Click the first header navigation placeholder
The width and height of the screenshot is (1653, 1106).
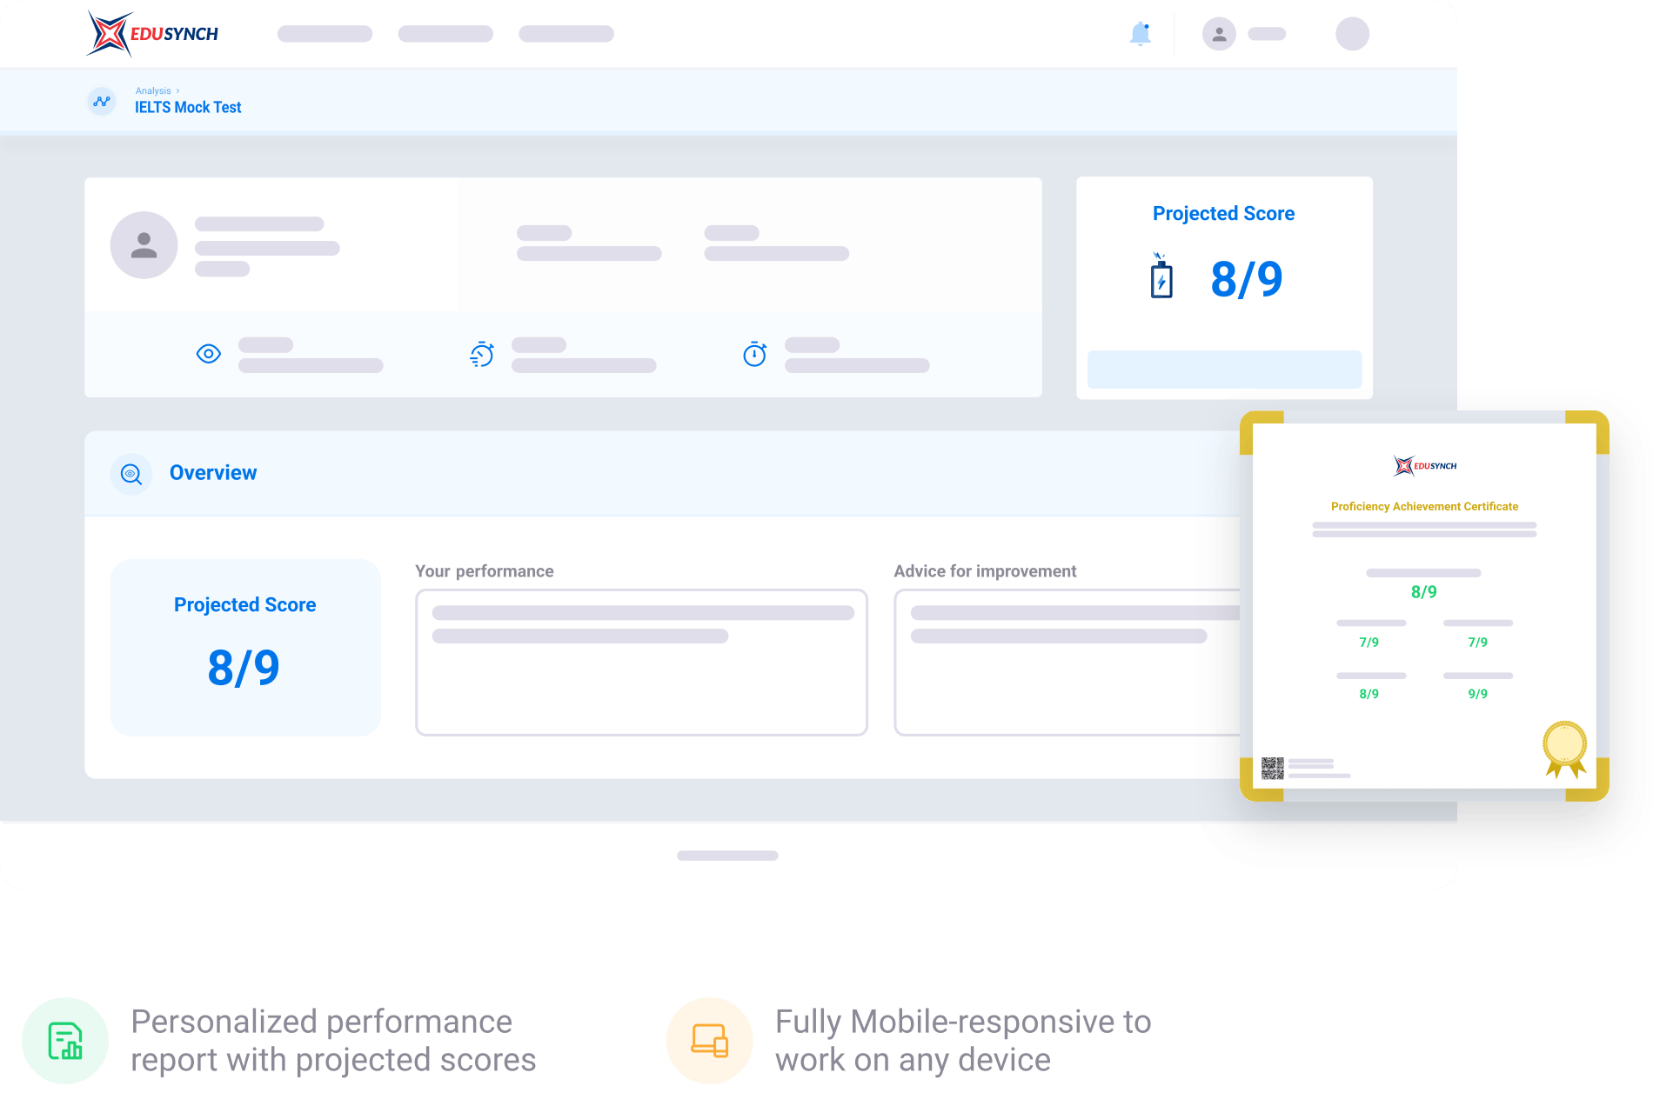(x=325, y=34)
